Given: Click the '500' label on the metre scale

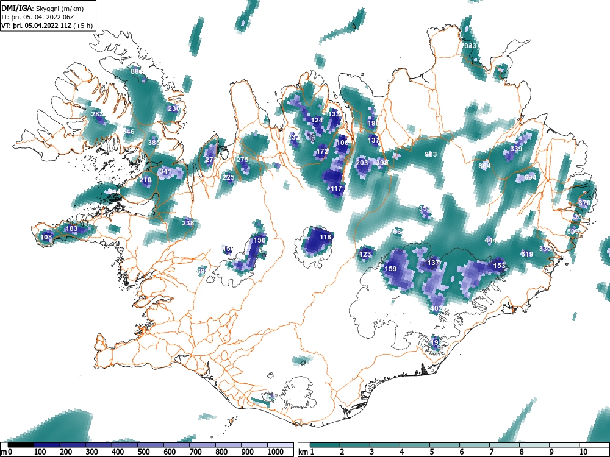Looking at the screenshot, I should tap(143, 452).
